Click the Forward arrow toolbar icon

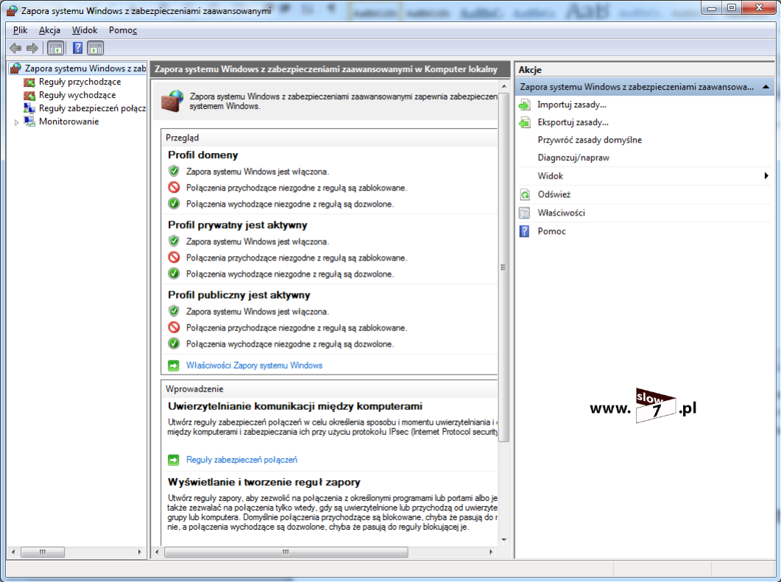32,49
